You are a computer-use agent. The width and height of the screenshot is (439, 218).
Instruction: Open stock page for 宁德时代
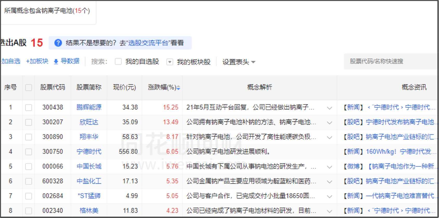point(89,152)
